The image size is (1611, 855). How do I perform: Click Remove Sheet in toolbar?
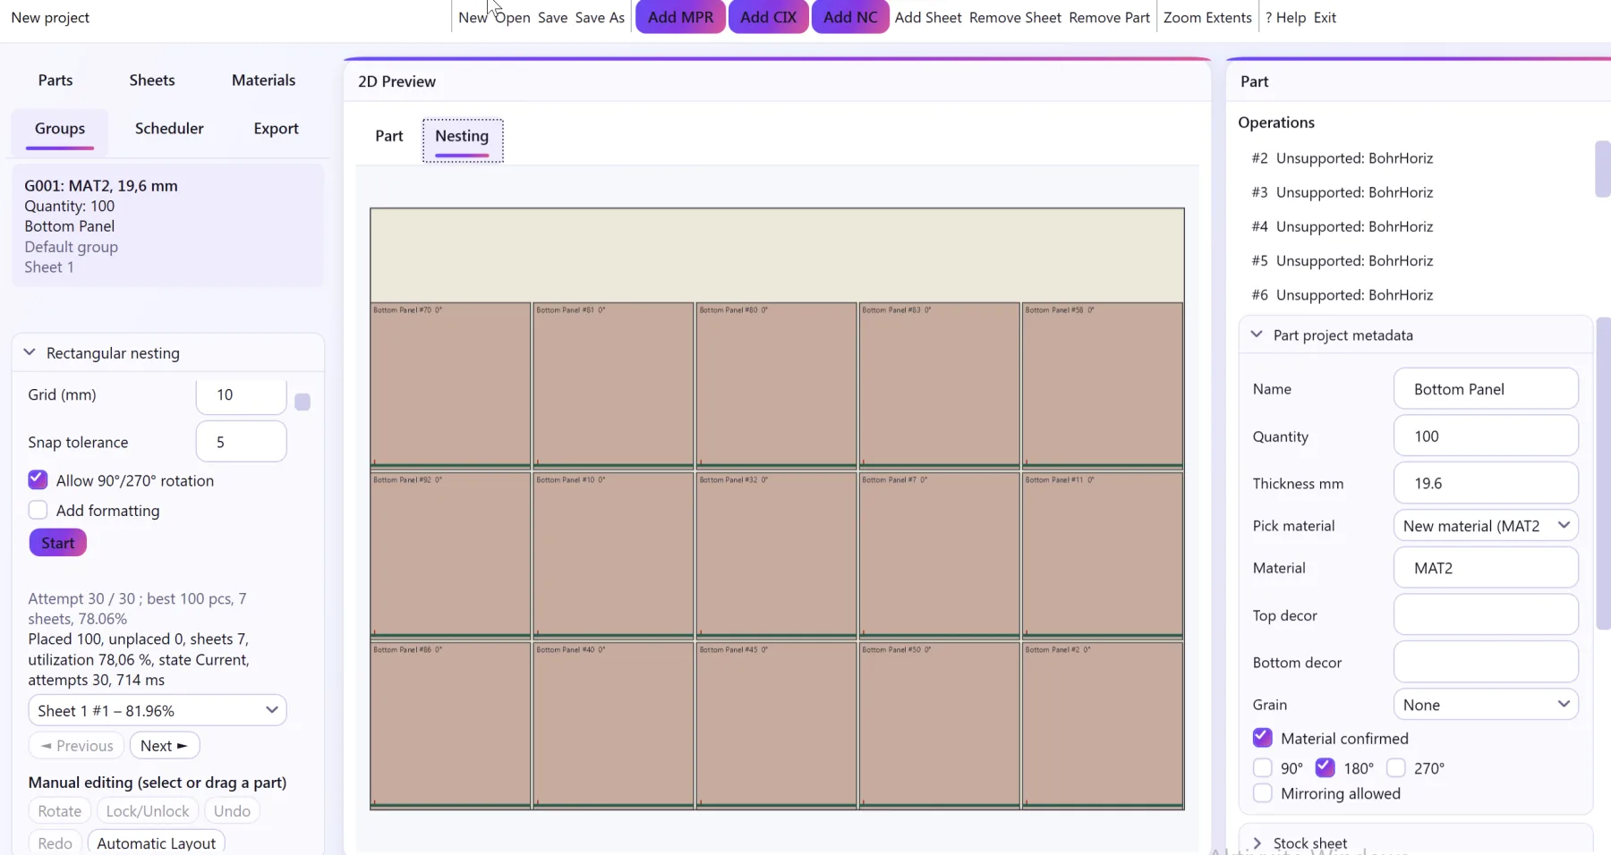[1015, 18]
